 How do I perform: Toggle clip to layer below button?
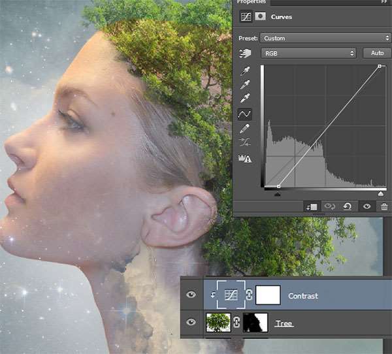(311, 206)
